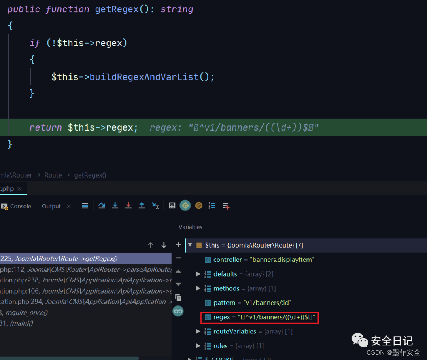Click the "banners.displayItem" value

pos(282,260)
